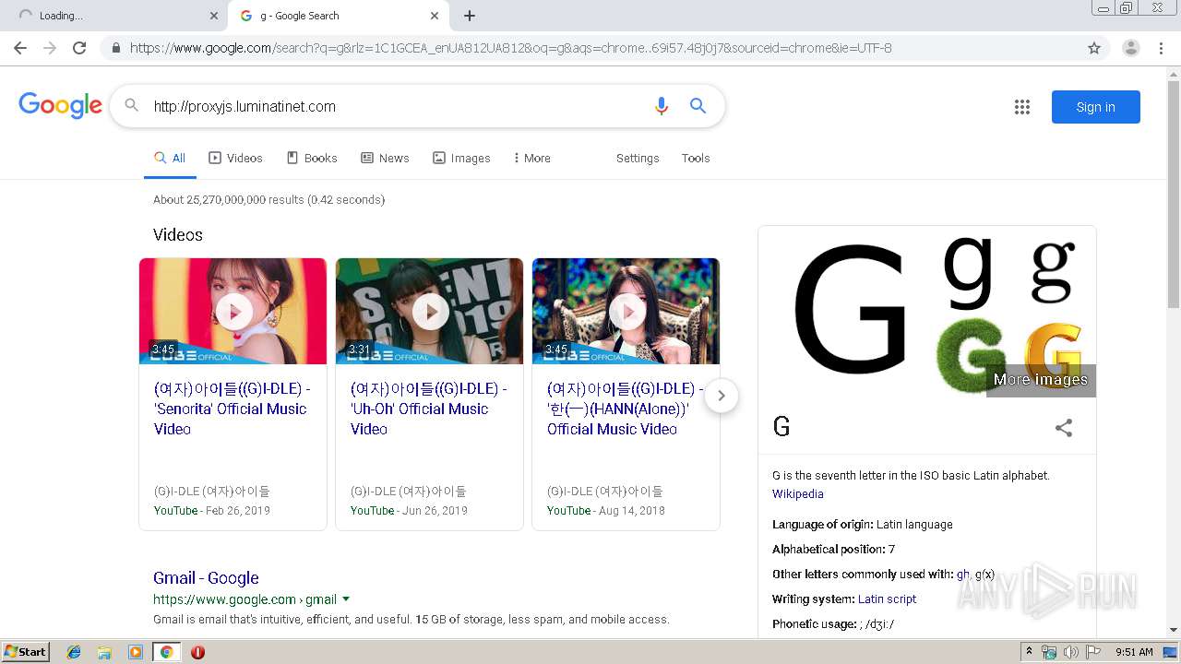Open the Chrome three-dot menu
Viewport: 1181px width, 664px height.
pyautogui.click(x=1161, y=48)
